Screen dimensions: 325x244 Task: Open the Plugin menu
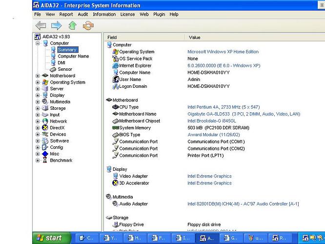coord(159,15)
